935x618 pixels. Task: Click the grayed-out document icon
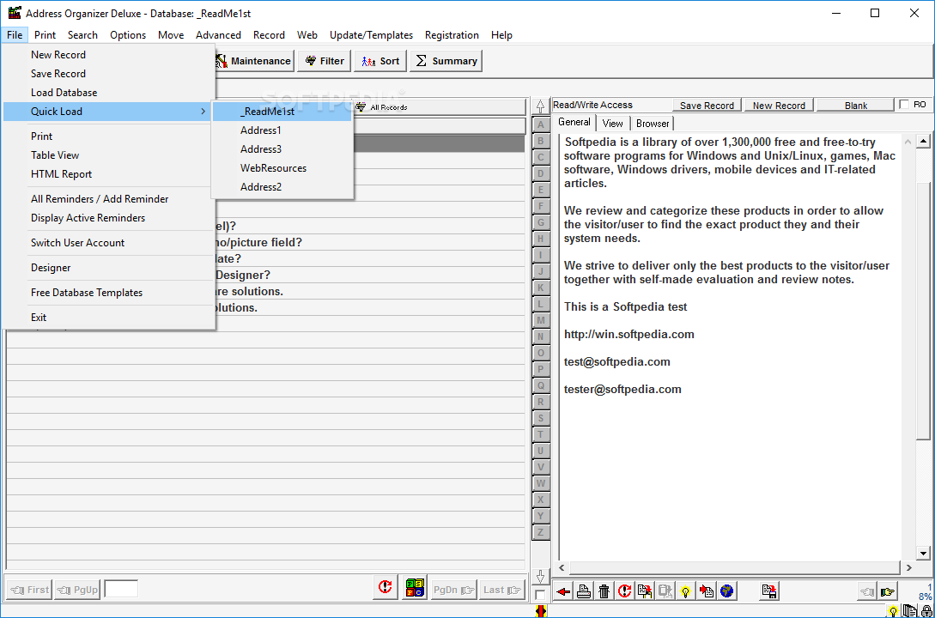(x=665, y=591)
